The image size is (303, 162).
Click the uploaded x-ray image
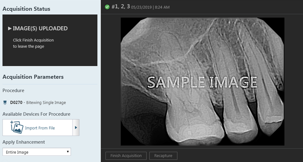point(202,81)
